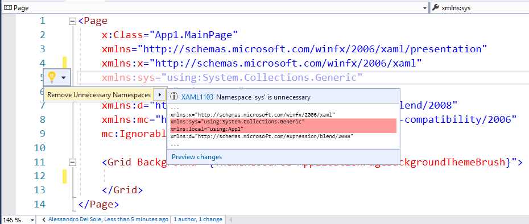This screenshot has height=224, width=529.
Task: Open the xmlns:sys member dropdown
Action: point(479,8)
